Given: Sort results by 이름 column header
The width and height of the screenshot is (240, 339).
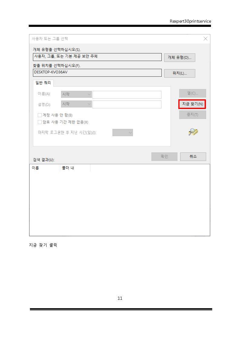Looking at the screenshot, I should 45,168.
